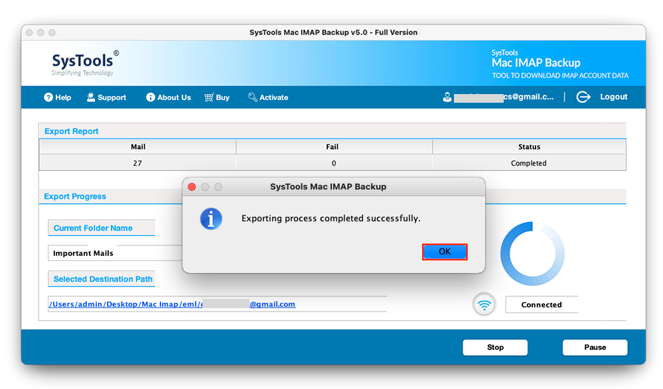This screenshot has height=389, width=663.
Task: Click the Selected Destination Path label
Action: 103,279
